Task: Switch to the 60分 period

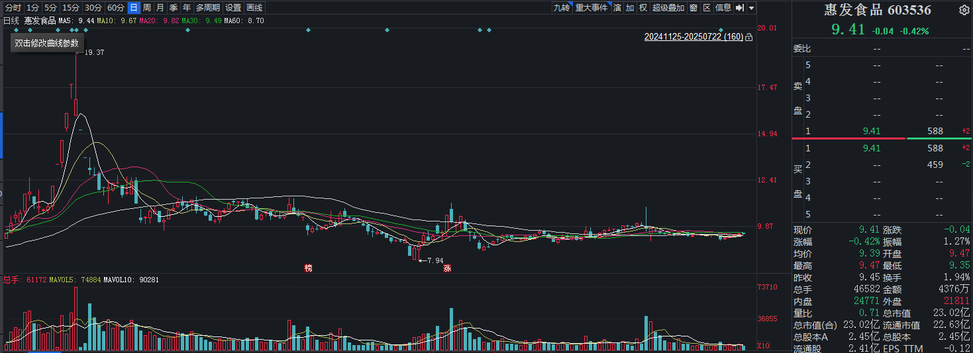Action: [x=116, y=8]
